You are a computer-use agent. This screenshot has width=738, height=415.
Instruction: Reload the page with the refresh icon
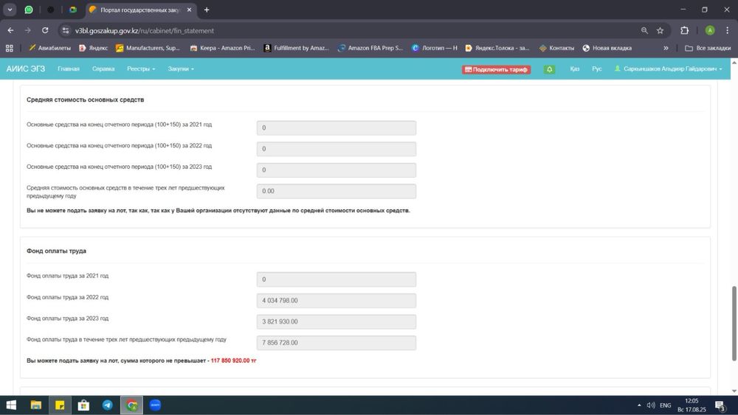[x=45, y=30]
